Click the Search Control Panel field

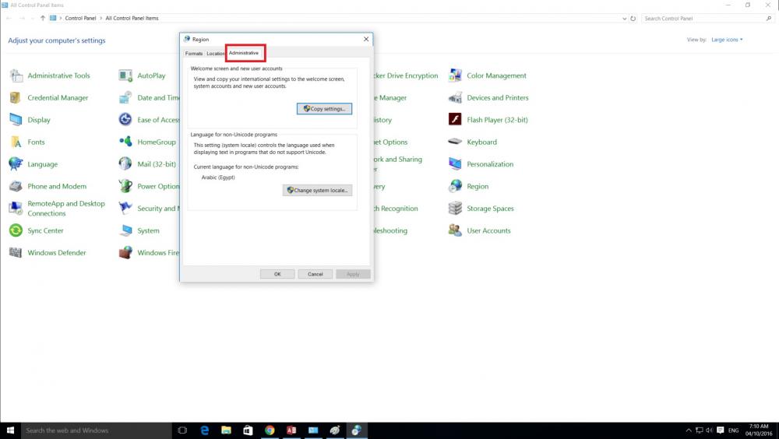[x=706, y=19]
